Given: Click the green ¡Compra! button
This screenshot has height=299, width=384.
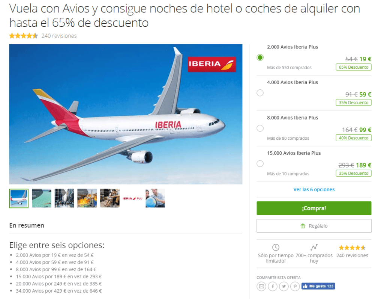Looking at the screenshot, I should pyautogui.click(x=314, y=208).
